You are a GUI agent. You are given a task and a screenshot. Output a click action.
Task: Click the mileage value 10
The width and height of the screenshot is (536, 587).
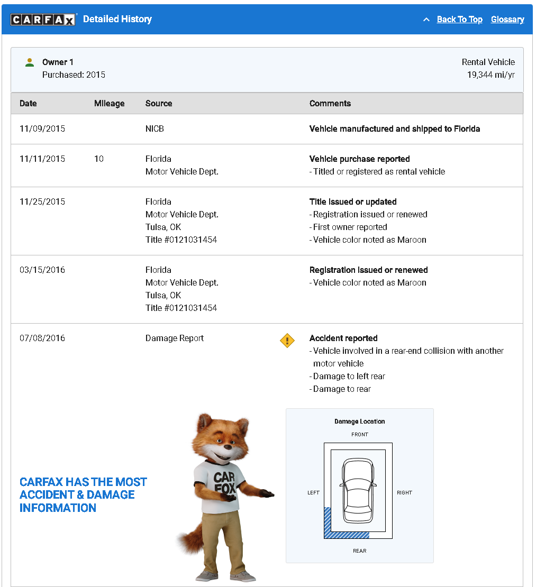99,159
